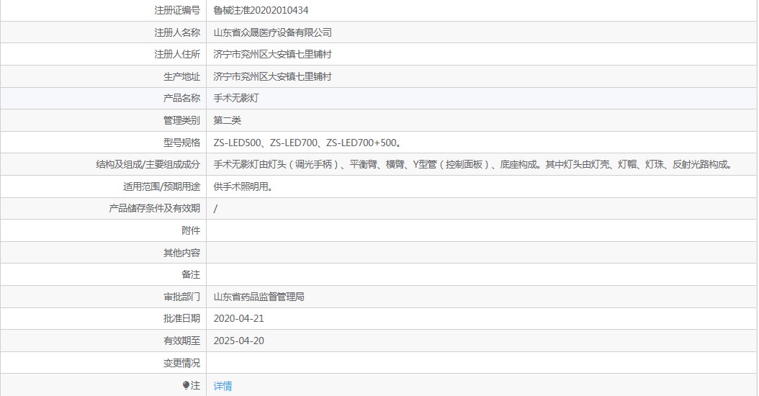Click the bulb icon beside 注
Image resolution: width=759 pixels, height=396 pixels.
(x=186, y=386)
